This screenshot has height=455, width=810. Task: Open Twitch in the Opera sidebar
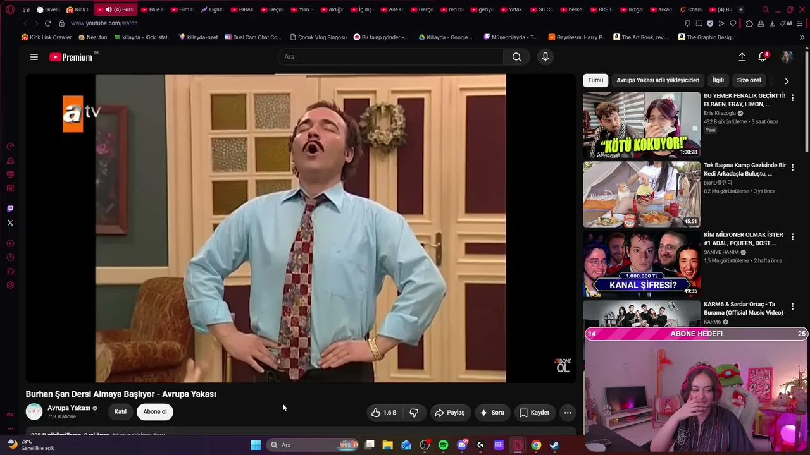(x=10, y=209)
